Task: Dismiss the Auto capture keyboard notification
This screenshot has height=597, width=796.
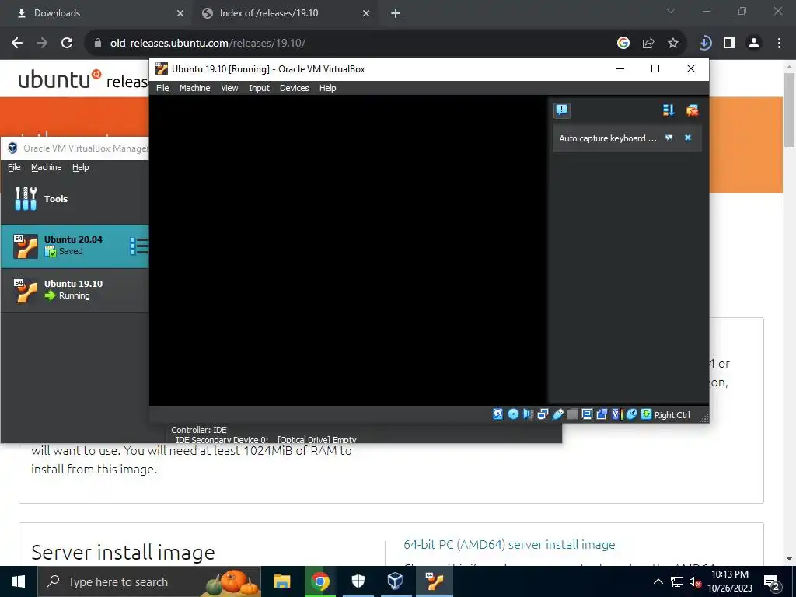Action: coord(688,138)
